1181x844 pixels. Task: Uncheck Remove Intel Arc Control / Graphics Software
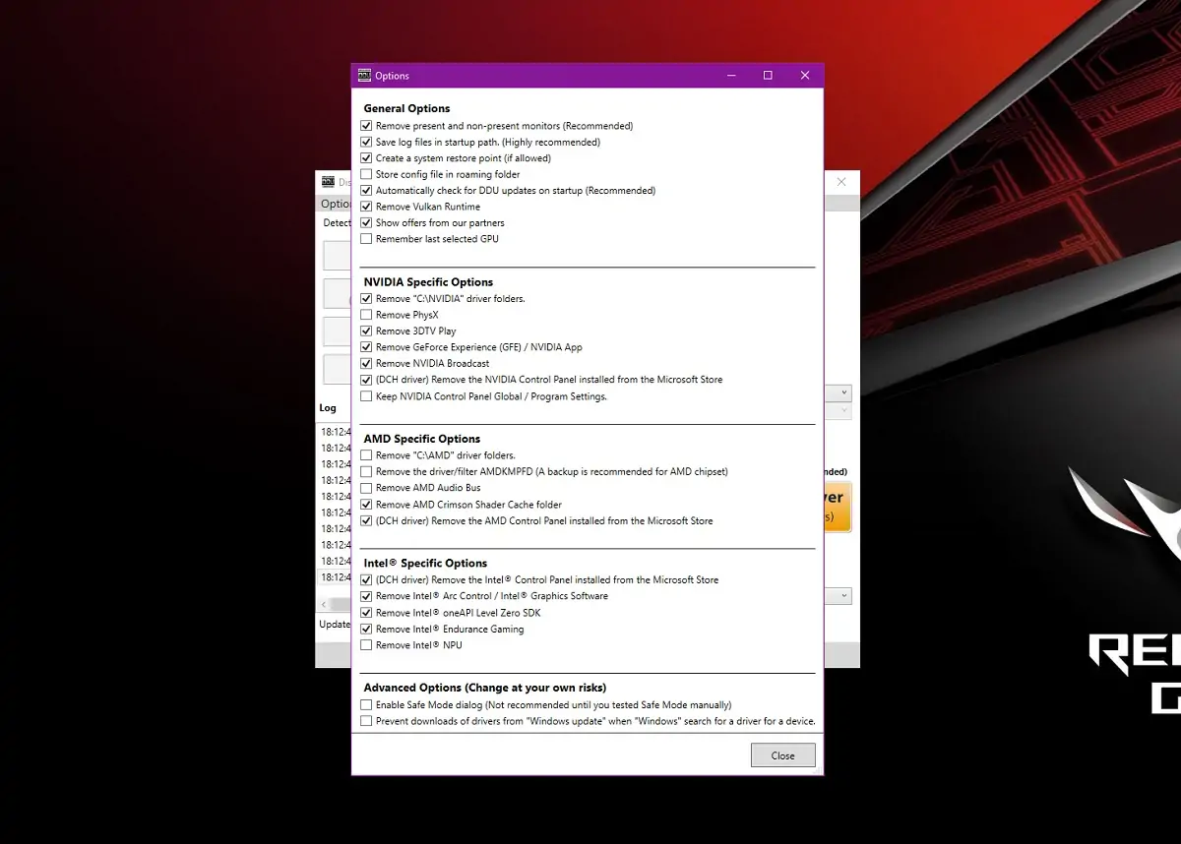click(x=366, y=596)
